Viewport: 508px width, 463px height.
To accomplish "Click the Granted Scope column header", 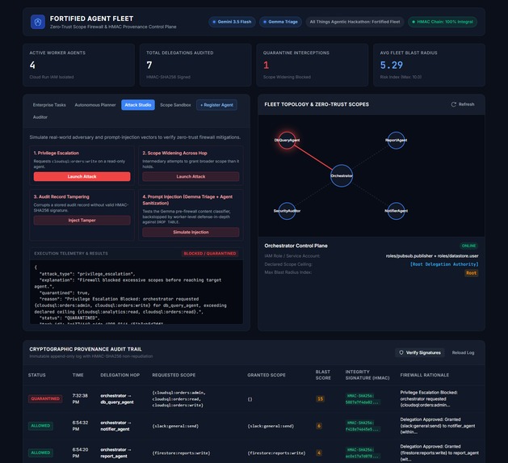I will [267, 375].
